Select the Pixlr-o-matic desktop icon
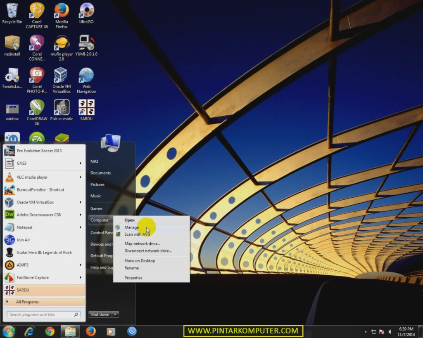 click(62, 110)
